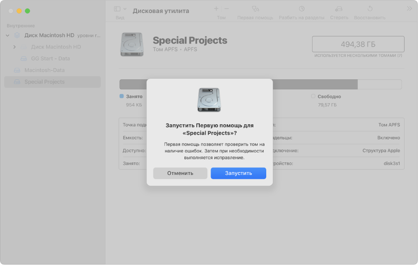Click the Запустить button in the dialog
The width and height of the screenshot is (418, 266).
(x=238, y=173)
